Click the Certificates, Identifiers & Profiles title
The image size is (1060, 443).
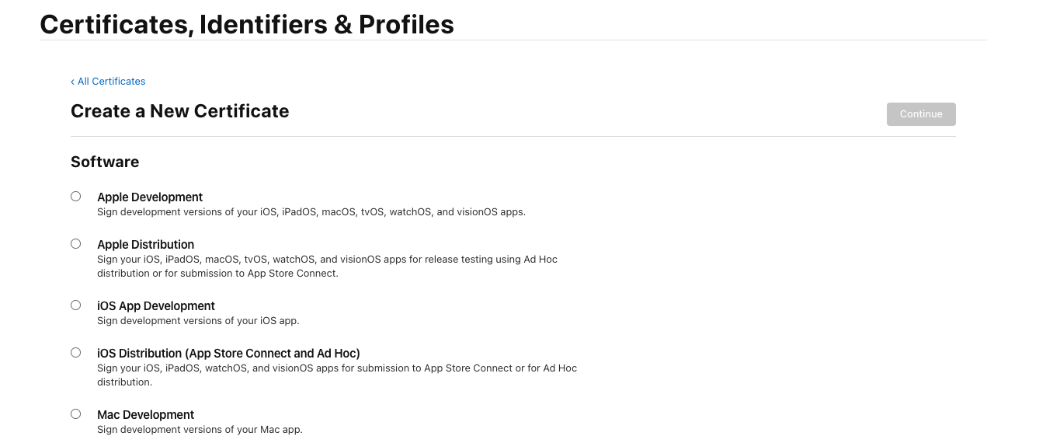[246, 25]
